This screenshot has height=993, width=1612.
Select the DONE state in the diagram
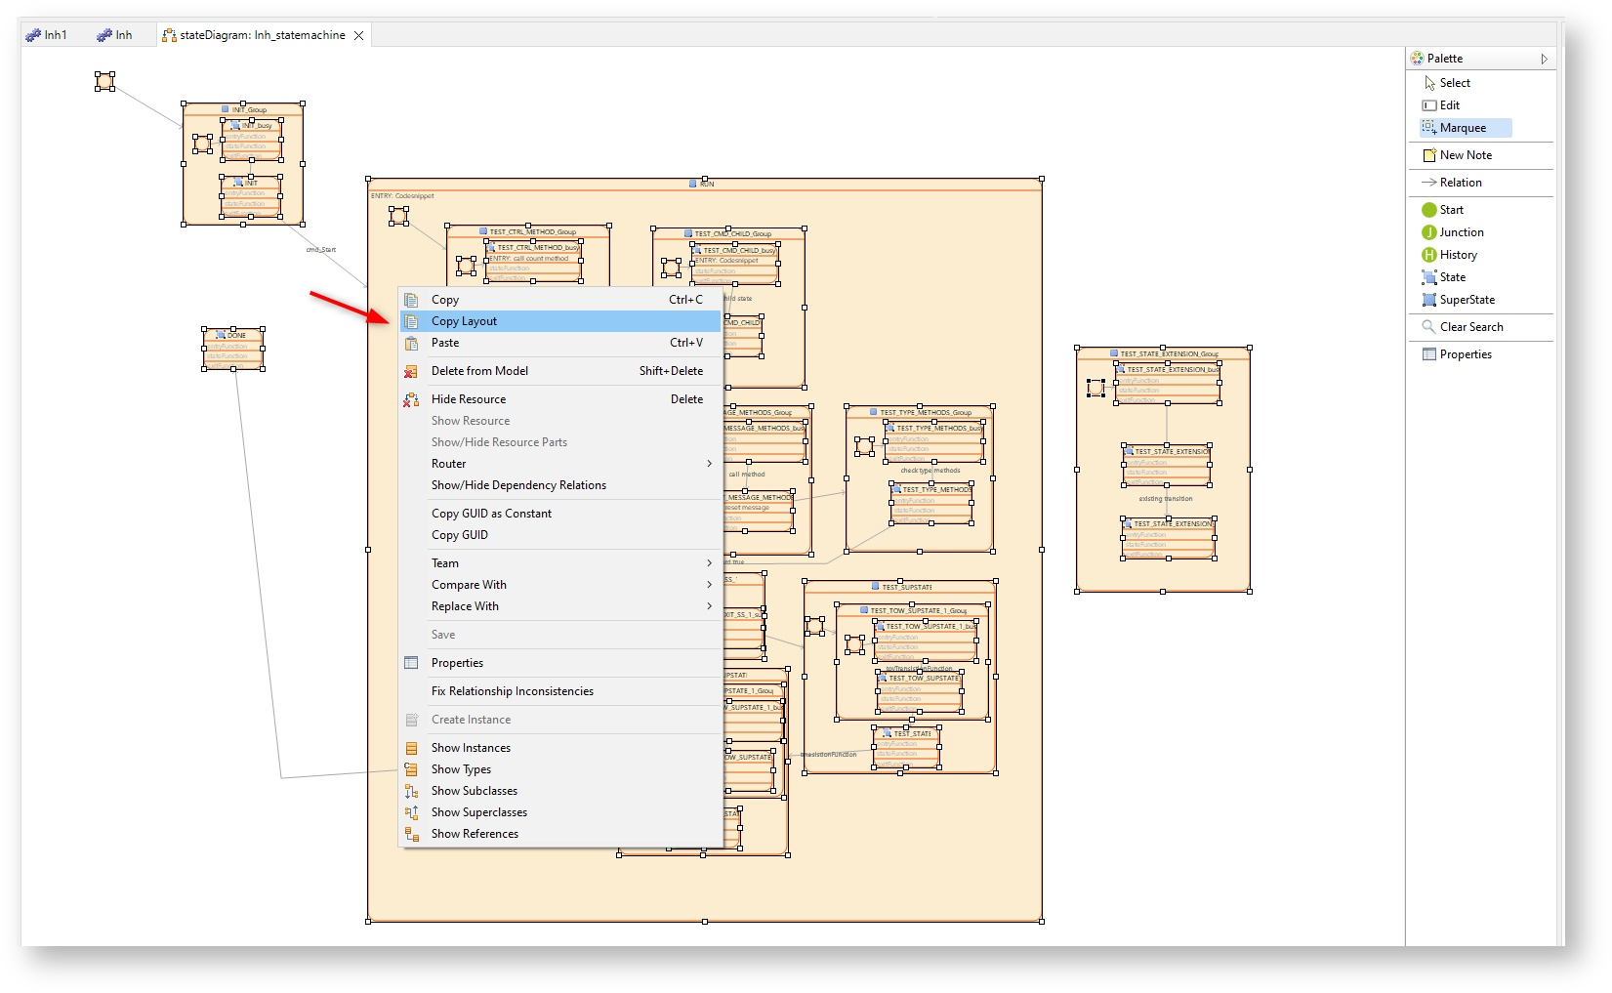(233, 350)
